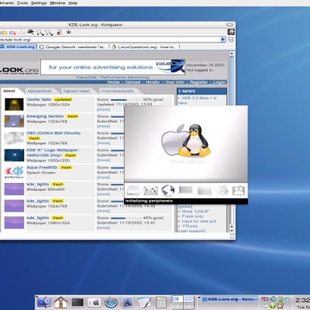
Task: Click the KDE K Logo wallpaper thumbnail
Action: [14, 155]
